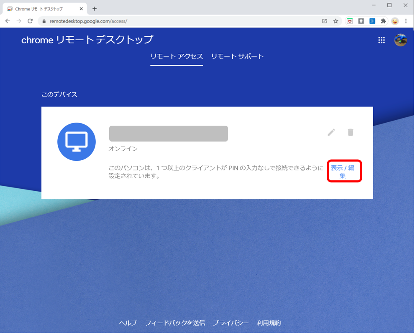Click the chrome リモート デスクトップ page title
Viewport: 415px width, 334px height.
click(x=87, y=40)
